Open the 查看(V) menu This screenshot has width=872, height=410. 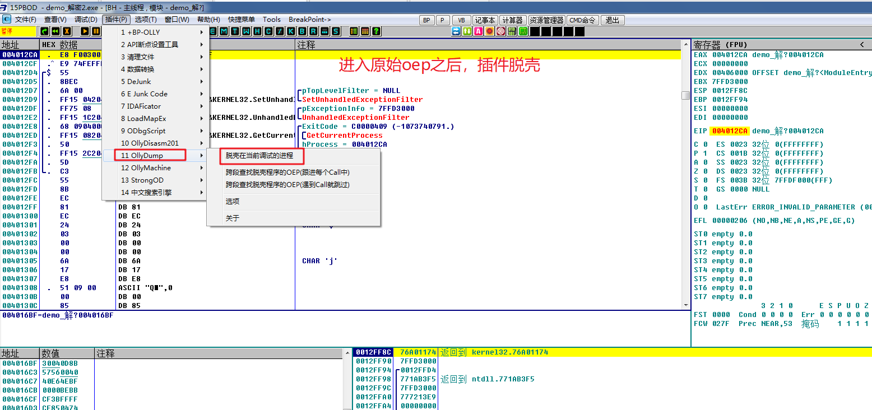(x=55, y=20)
